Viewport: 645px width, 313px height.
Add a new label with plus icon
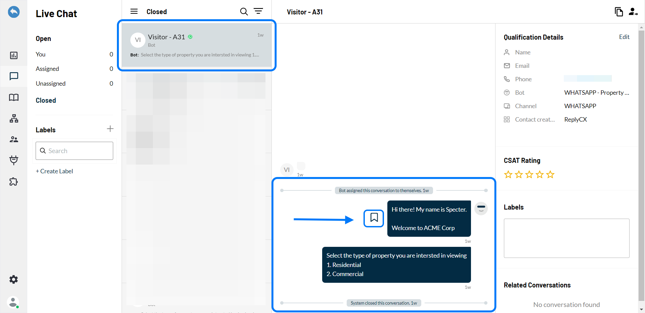point(110,129)
